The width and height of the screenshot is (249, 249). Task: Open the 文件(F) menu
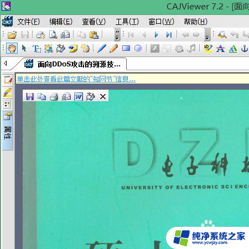tap(29, 22)
